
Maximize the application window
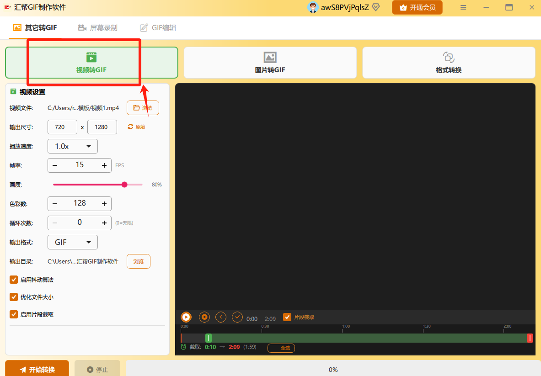point(509,7)
